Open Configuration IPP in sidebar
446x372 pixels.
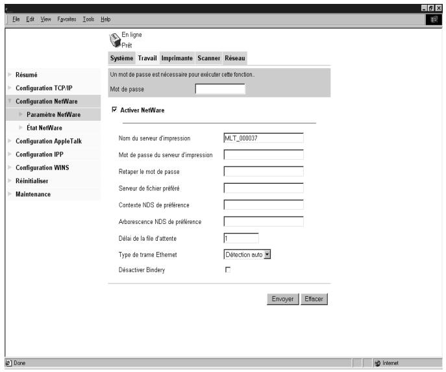coord(40,154)
